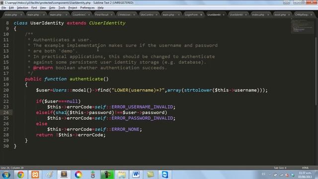Close the SiteContro tab

pyautogui.click(x=157, y=15)
